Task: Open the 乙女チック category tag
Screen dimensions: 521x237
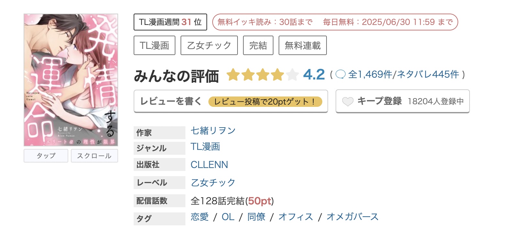Action: click(x=209, y=45)
